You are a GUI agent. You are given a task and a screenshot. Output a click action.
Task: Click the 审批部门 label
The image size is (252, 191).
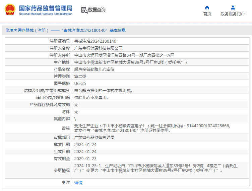(62, 138)
